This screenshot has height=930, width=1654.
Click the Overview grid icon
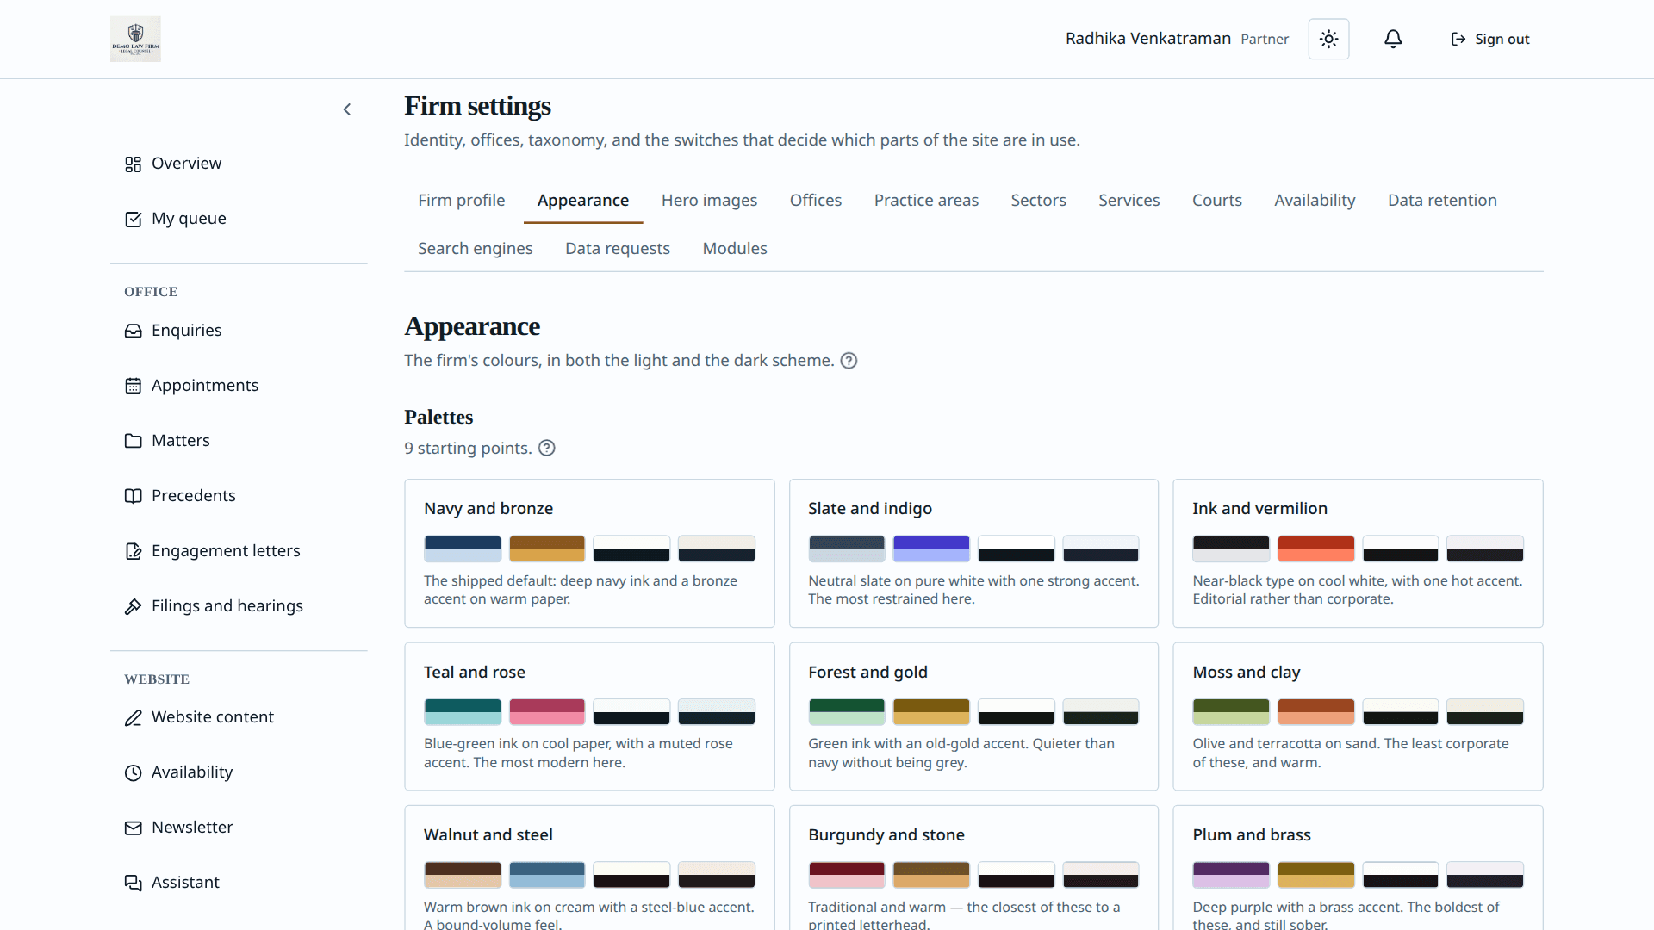133,164
